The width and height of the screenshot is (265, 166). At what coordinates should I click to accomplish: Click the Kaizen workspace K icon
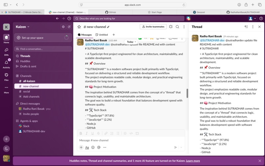click(7, 27)
